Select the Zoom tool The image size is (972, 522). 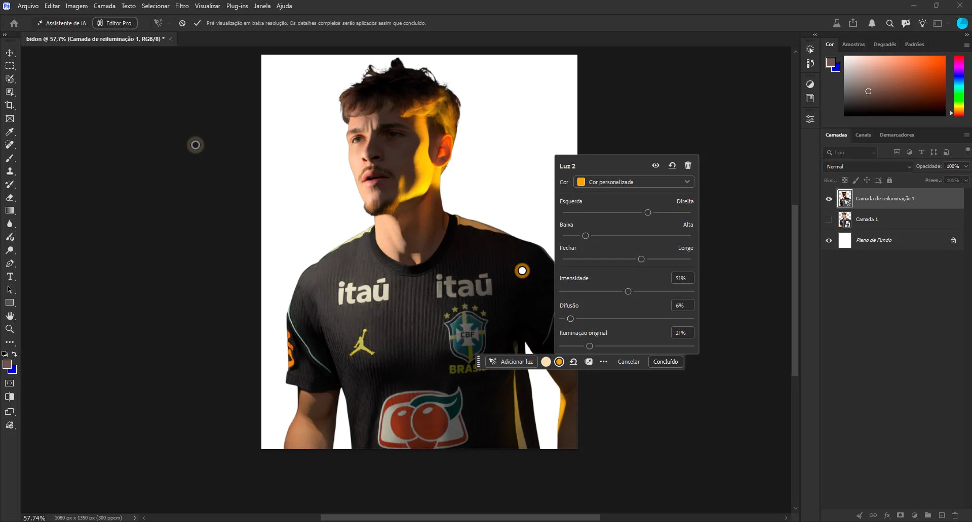click(x=10, y=329)
